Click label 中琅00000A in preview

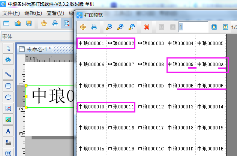(x=210, y=64)
